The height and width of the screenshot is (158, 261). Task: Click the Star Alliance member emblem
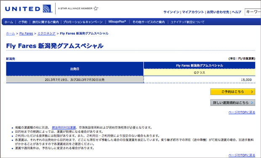(x=78, y=8)
